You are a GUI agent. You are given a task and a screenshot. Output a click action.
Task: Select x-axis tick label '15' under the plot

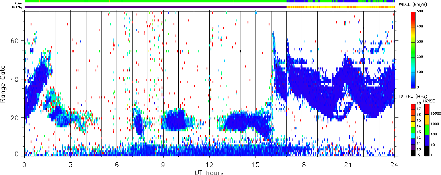coord(256,165)
